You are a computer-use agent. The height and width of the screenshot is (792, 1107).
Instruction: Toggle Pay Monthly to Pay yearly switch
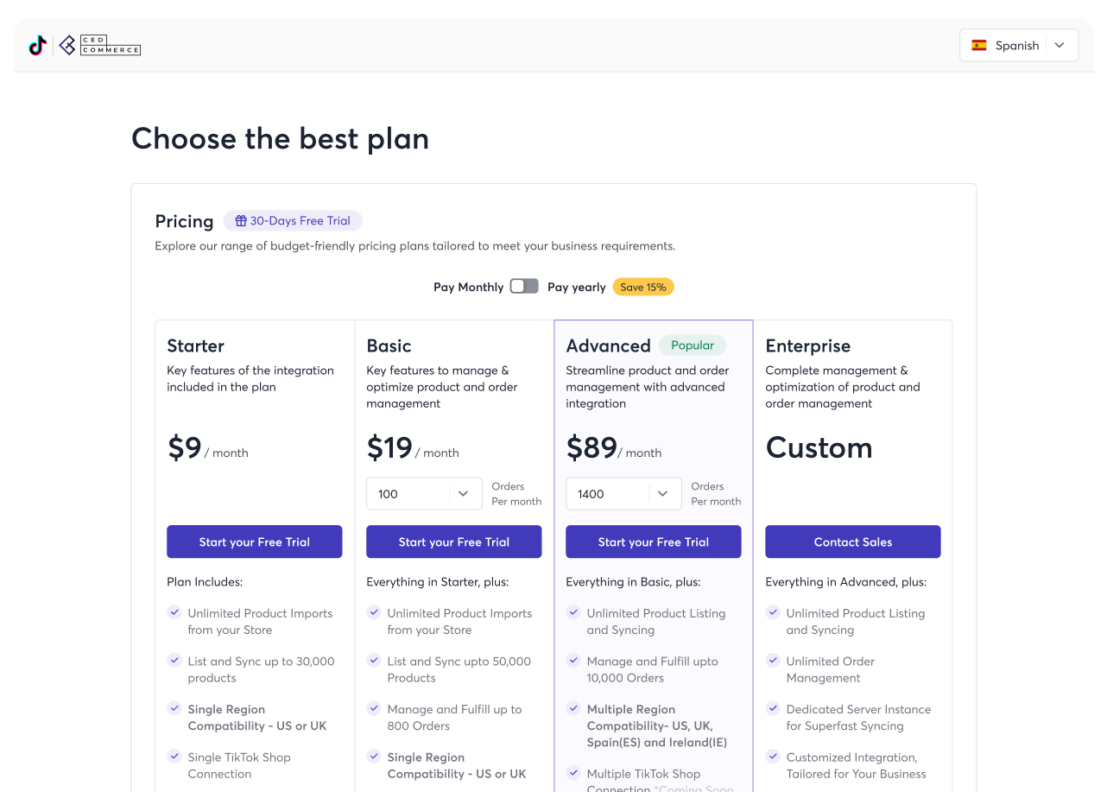click(x=524, y=286)
